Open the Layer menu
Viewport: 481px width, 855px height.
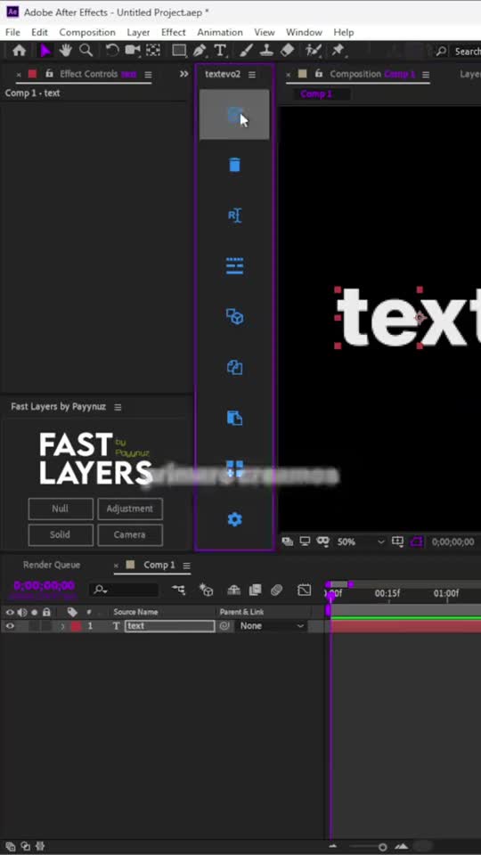[139, 32]
